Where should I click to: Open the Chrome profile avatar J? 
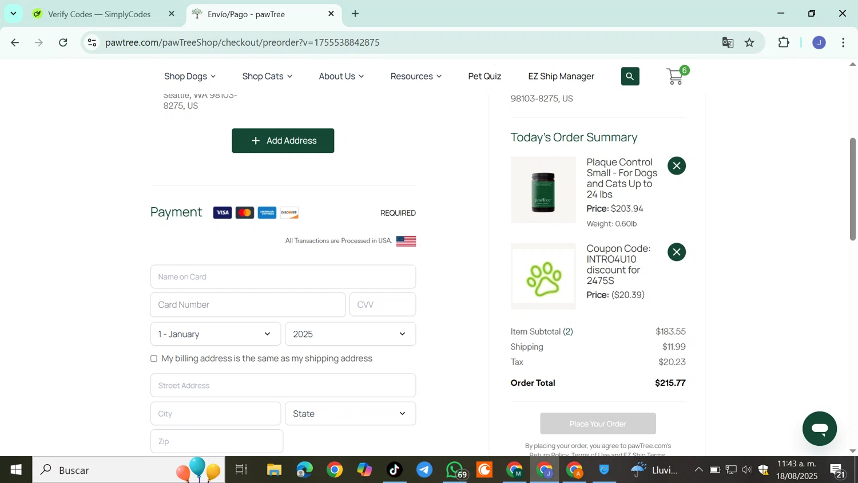coord(819,42)
